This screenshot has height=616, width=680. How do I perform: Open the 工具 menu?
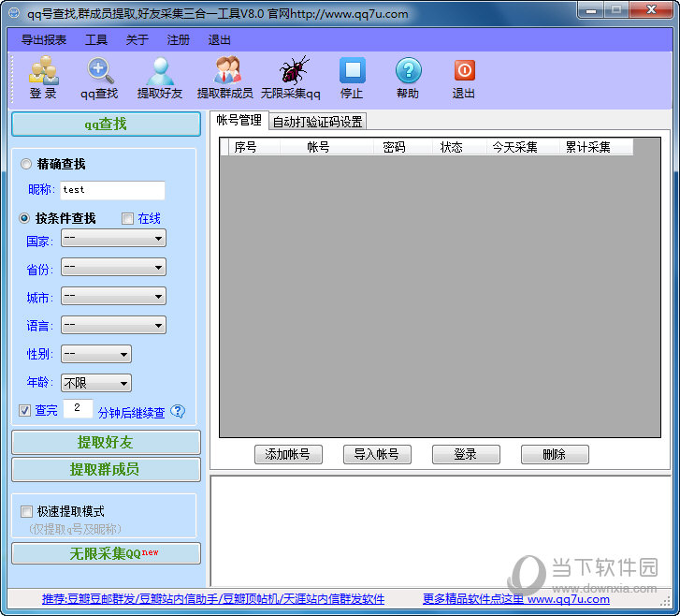[x=96, y=40]
